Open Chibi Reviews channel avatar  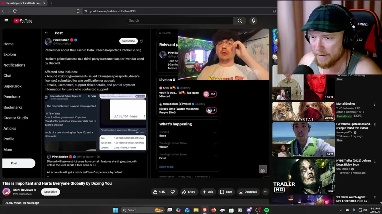pos(7,192)
